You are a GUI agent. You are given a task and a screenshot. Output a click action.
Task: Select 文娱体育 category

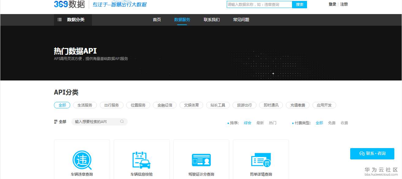[x=192, y=105]
